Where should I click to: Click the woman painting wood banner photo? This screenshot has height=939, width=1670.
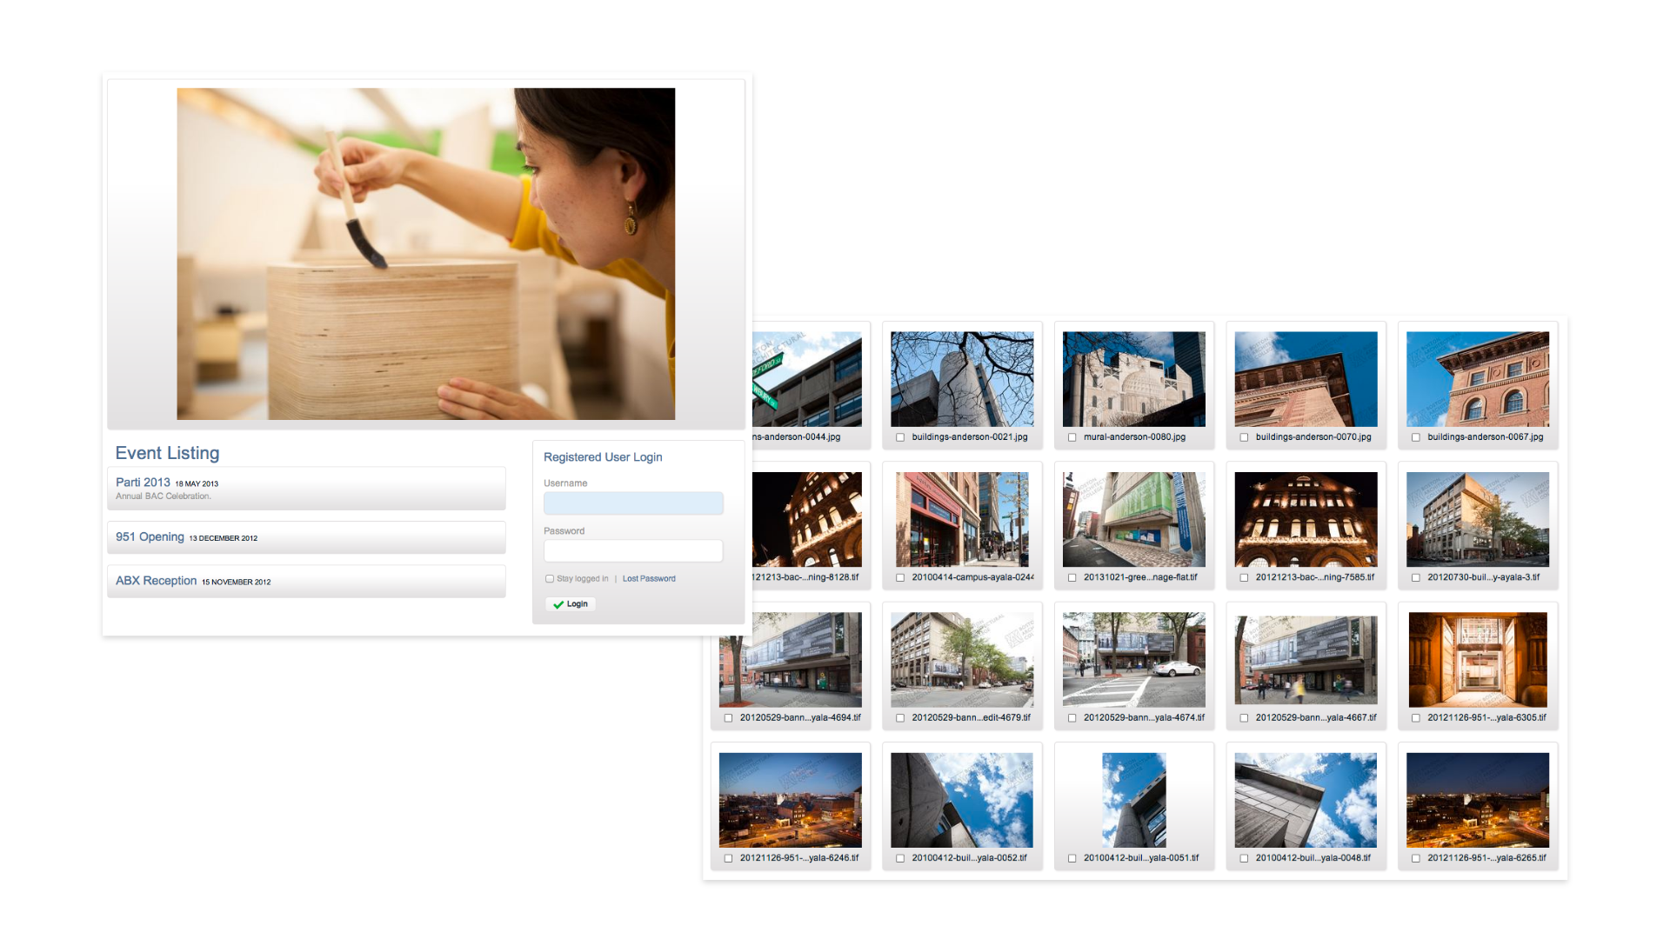(x=425, y=254)
